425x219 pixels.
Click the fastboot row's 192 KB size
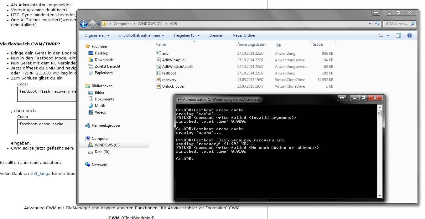click(x=328, y=73)
